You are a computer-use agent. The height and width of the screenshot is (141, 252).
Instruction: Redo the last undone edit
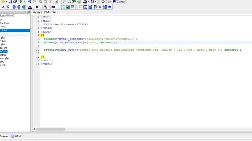click(x=34, y=2)
